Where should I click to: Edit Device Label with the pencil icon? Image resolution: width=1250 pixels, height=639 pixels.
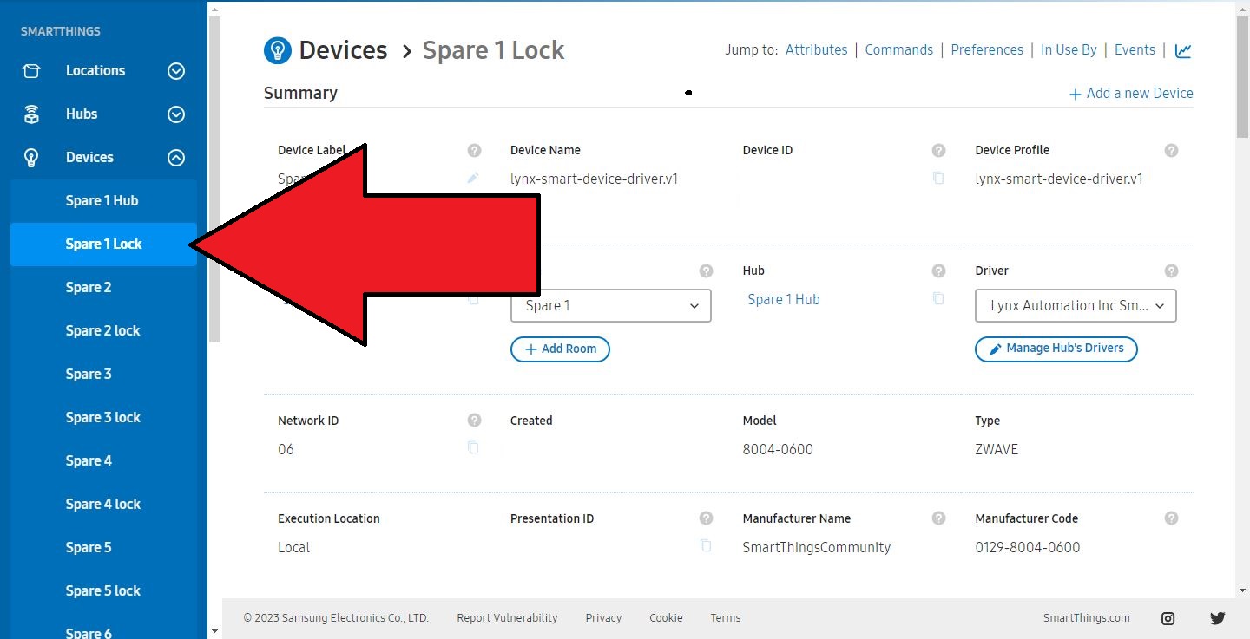pyautogui.click(x=473, y=178)
